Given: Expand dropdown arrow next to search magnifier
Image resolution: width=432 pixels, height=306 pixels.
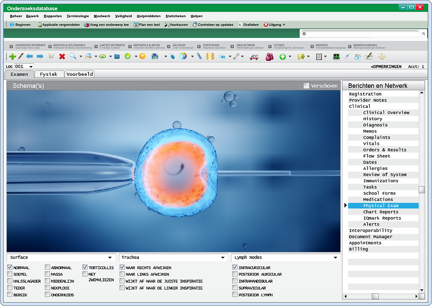Looking at the screenshot, I should (x=81, y=56).
